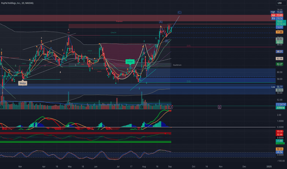Click the dark green 62.37 price label
Screen dimensions: 287x169
click(280, 64)
